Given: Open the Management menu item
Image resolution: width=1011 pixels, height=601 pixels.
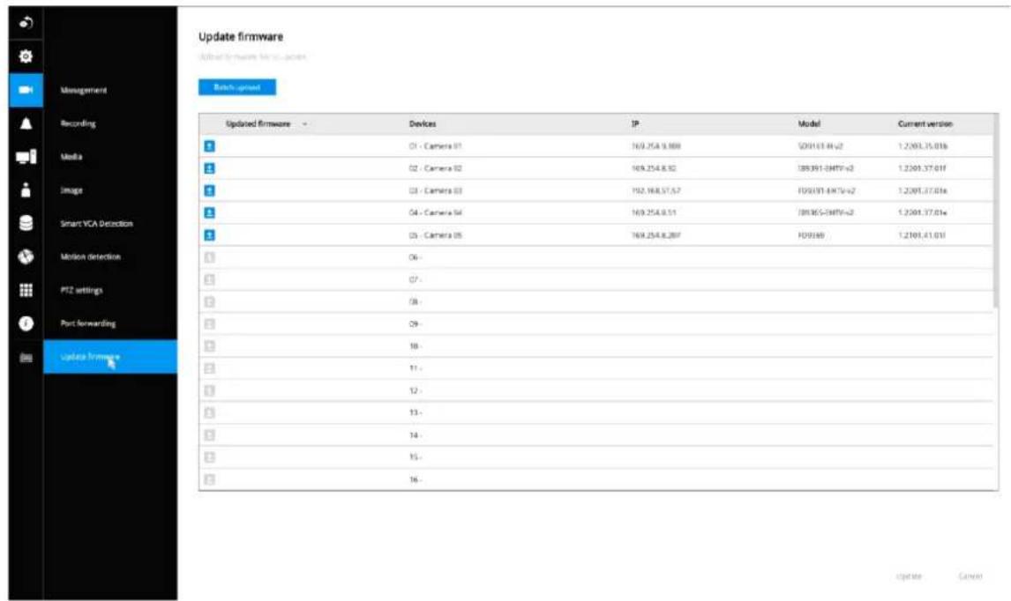Looking at the screenshot, I should 84,90.
